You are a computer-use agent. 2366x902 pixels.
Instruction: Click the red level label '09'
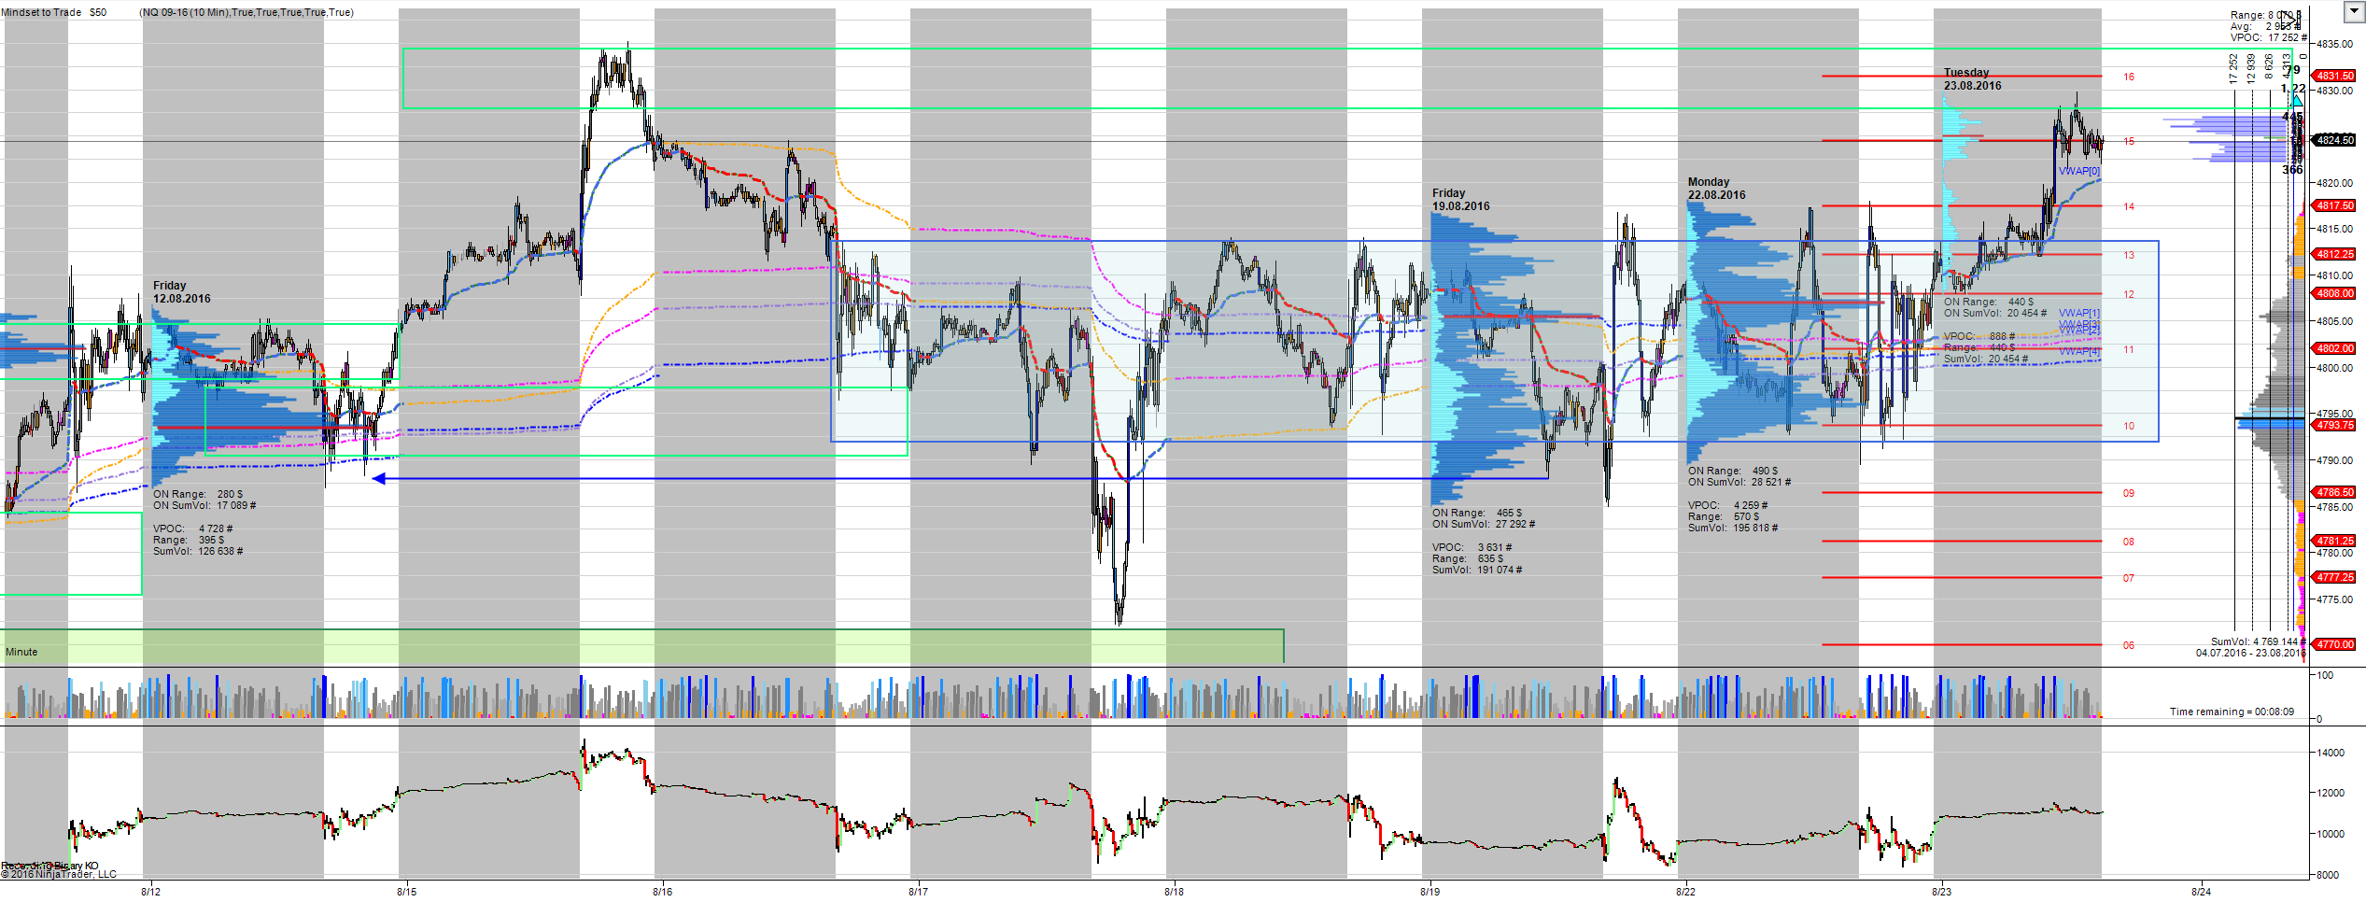(2129, 493)
